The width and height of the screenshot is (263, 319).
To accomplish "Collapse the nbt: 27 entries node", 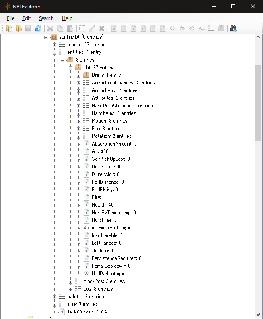I will pyautogui.click(x=70, y=68).
